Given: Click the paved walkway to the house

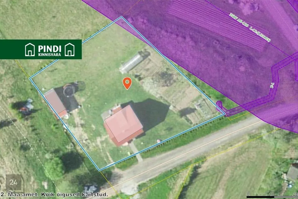Looking at the screenshot, I should 136,151.
